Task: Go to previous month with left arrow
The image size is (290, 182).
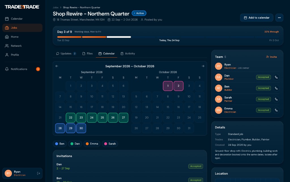Action: coord(57,66)
